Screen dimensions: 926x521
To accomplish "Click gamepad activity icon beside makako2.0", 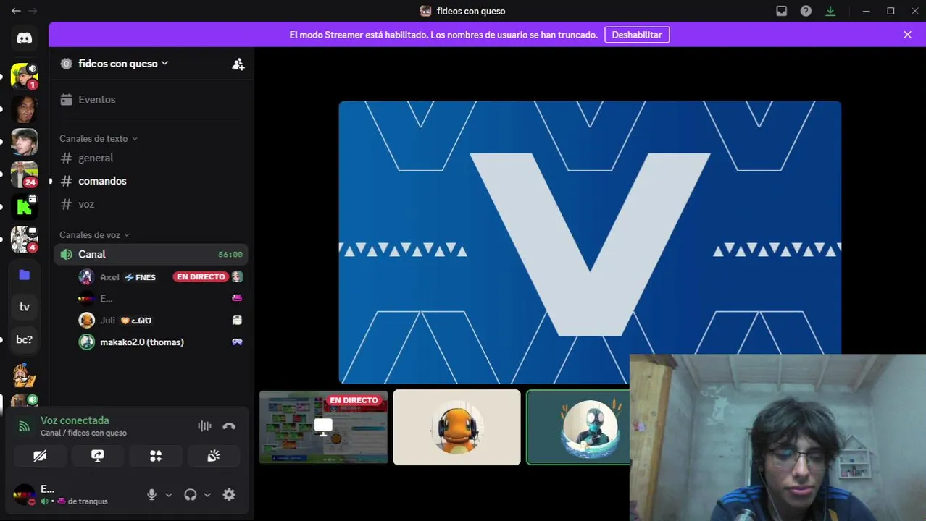I will pos(237,342).
